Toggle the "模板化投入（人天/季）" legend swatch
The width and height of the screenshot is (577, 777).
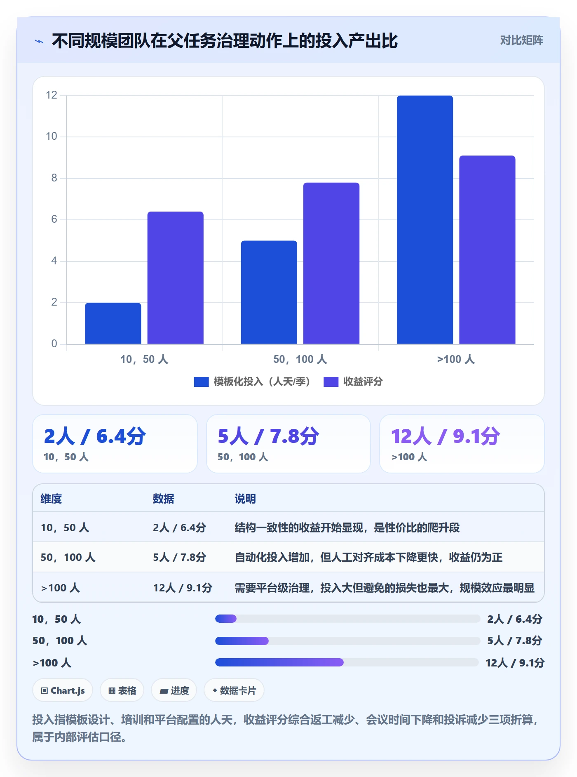click(201, 382)
